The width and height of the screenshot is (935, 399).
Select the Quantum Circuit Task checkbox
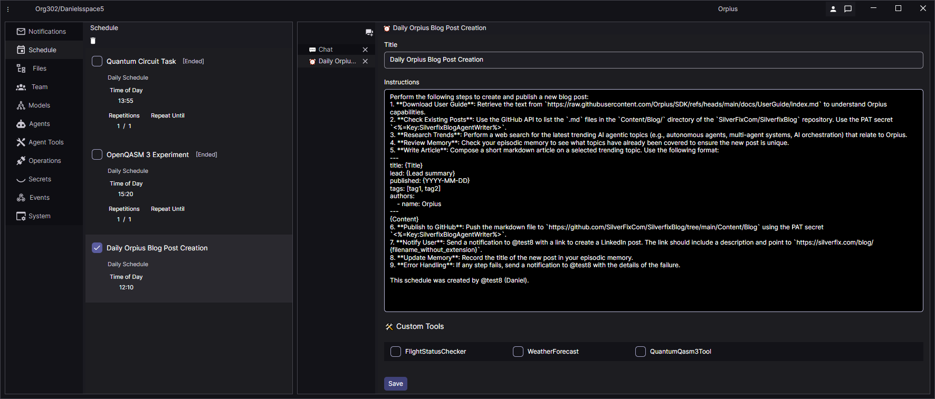tap(97, 61)
